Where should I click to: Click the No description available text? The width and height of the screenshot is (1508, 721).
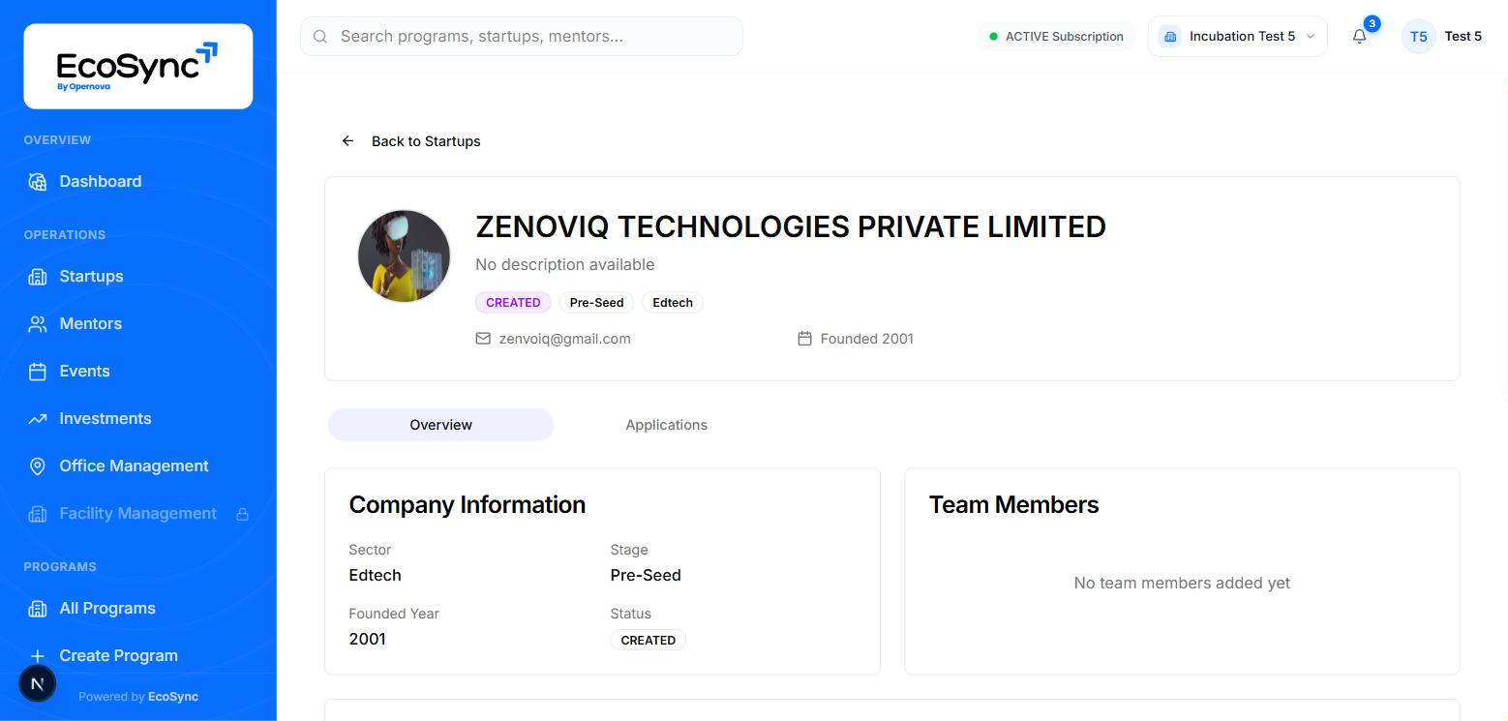coord(565,264)
